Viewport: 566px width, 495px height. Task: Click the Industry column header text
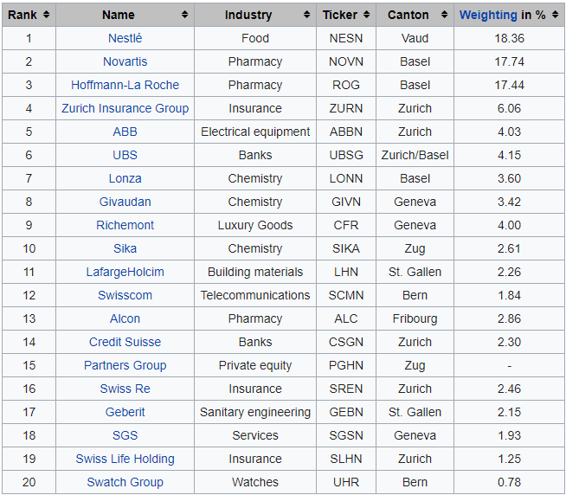point(248,16)
